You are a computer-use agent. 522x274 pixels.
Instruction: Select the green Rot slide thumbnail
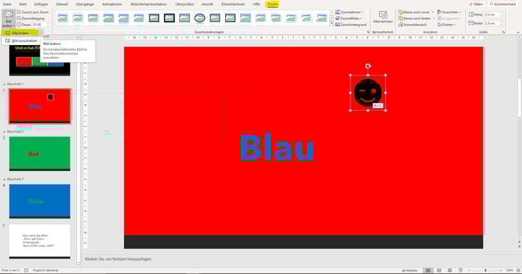[x=40, y=153]
